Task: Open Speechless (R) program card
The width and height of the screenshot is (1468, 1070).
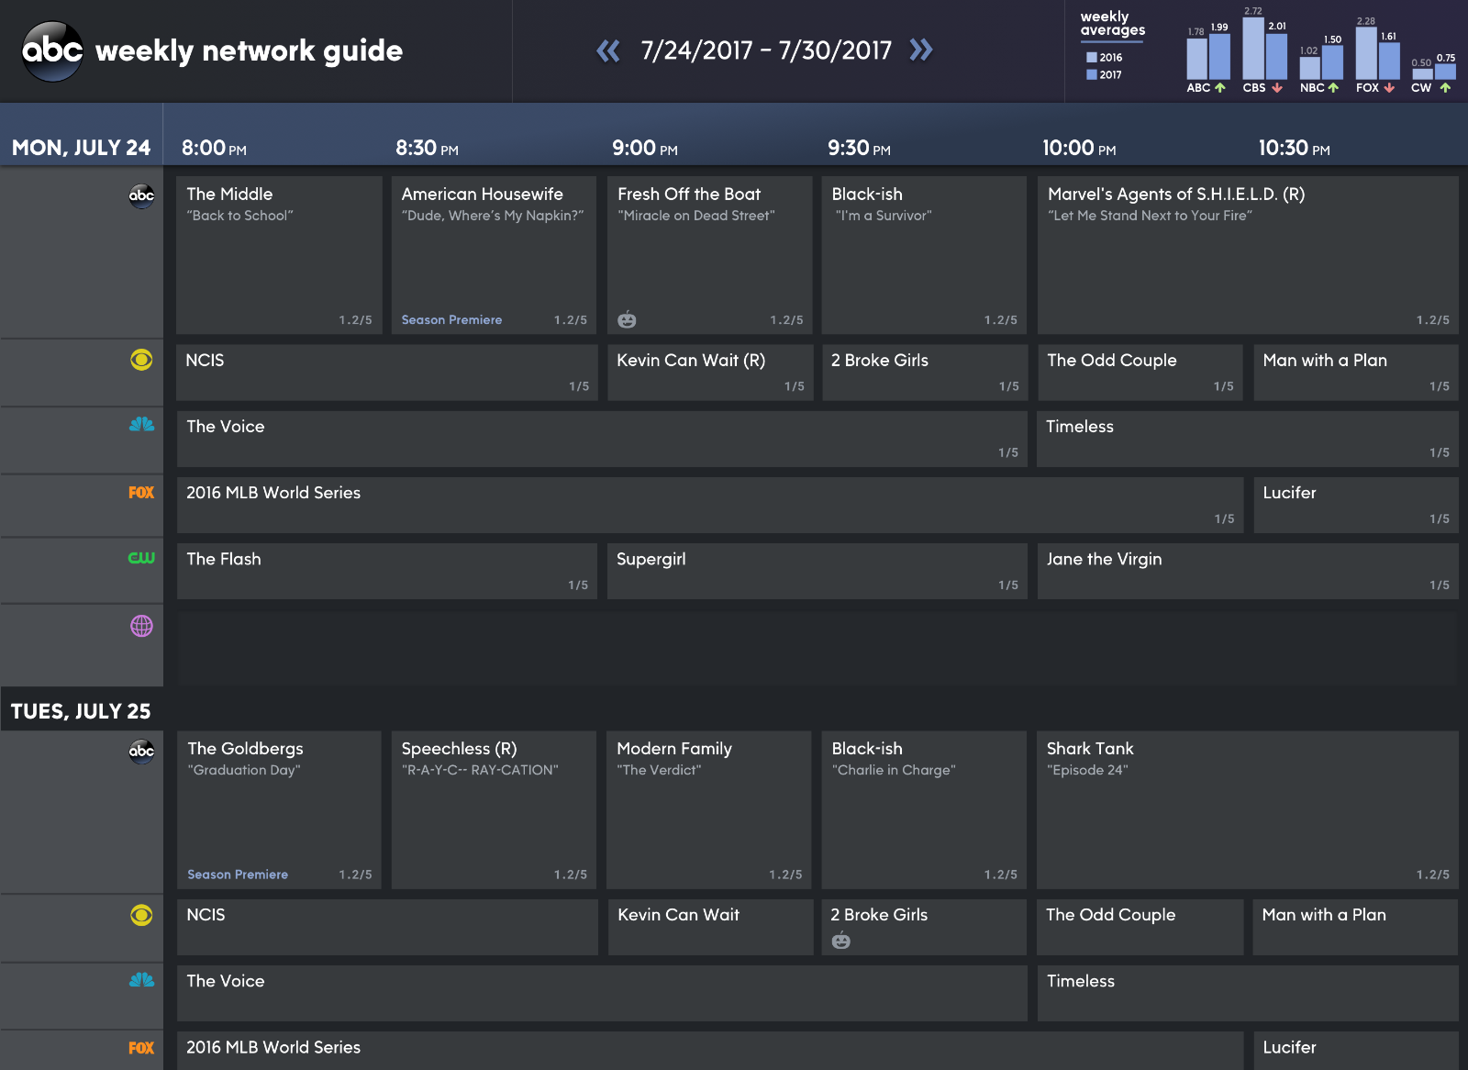Action: point(494,809)
